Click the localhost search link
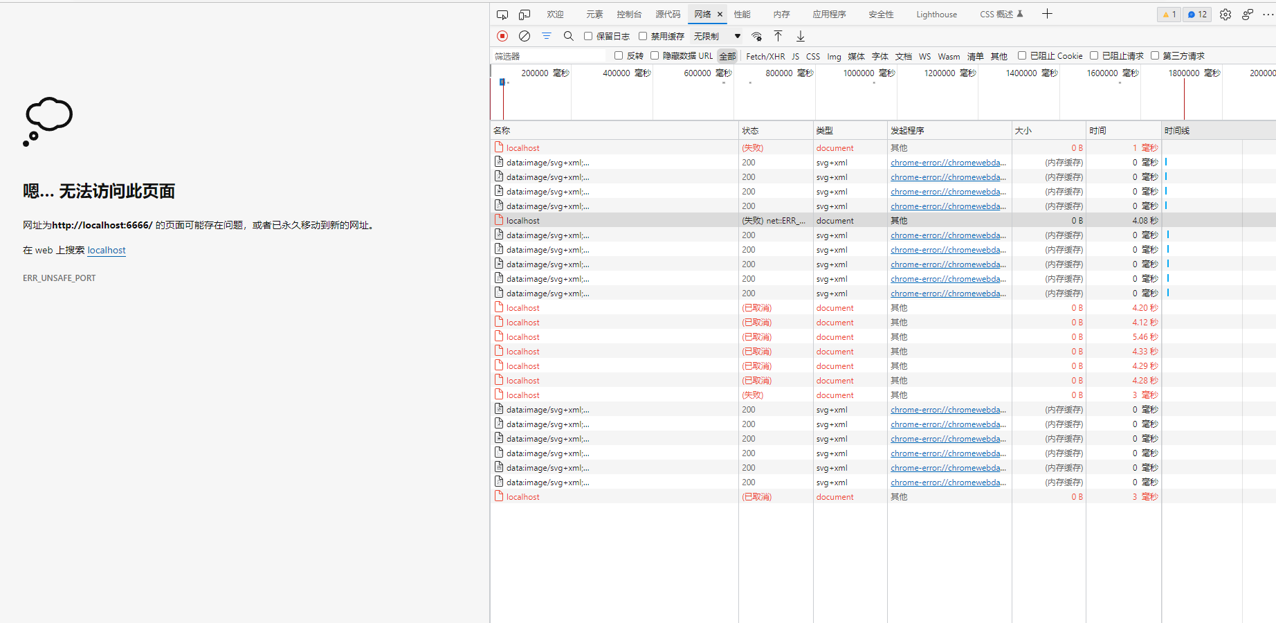The height and width of the screenshot is (623, 1276). pos(106,250)
